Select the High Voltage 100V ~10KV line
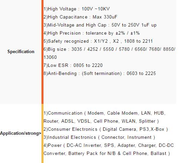The width and height of the screenshot is (179, 163). (x=77, y=9)
